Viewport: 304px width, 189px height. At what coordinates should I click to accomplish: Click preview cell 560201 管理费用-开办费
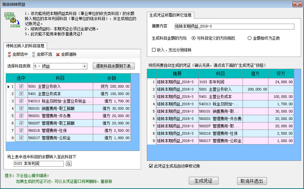[220, 119]
